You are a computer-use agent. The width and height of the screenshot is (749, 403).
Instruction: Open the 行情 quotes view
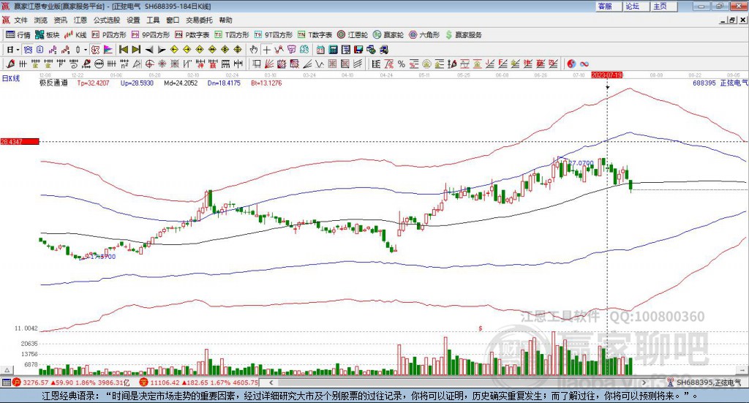click(x=18, y=35)
